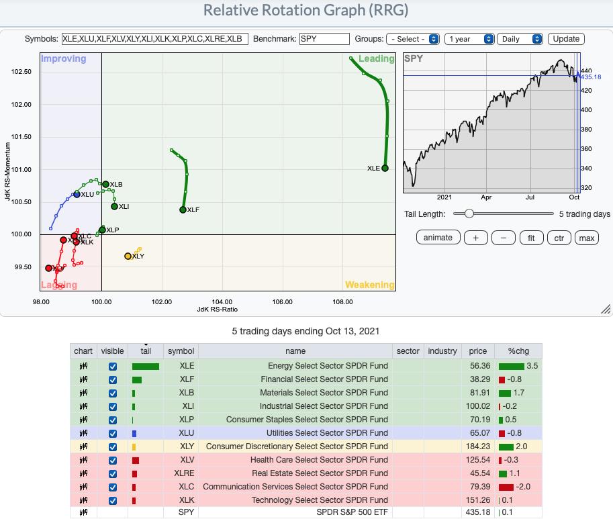Click the SPY price chart panel
This screenshot has height=519, width=613.
(491, 123)
